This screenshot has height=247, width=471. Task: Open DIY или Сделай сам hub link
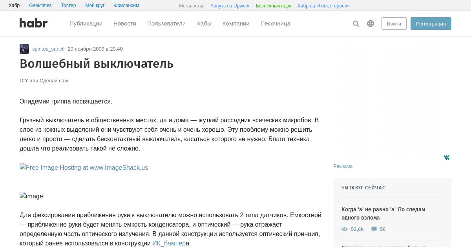44,81
